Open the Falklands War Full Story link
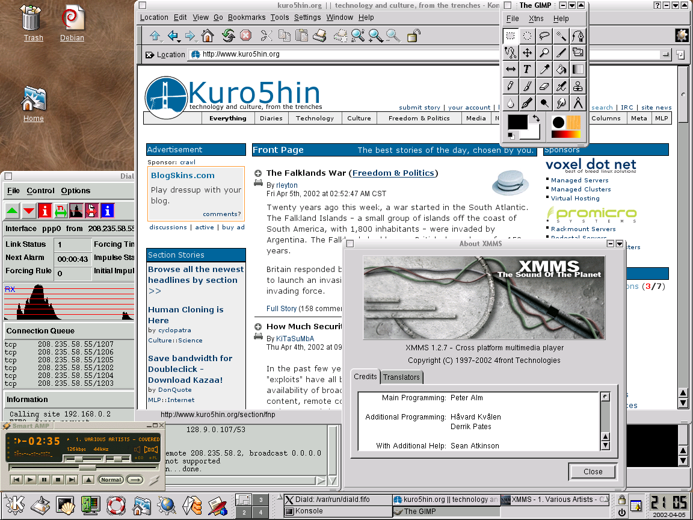Viewport: 693px width, 520px height. click(x=281, y=309)
